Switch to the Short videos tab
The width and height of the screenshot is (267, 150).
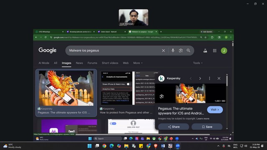[x=110, y=63]
